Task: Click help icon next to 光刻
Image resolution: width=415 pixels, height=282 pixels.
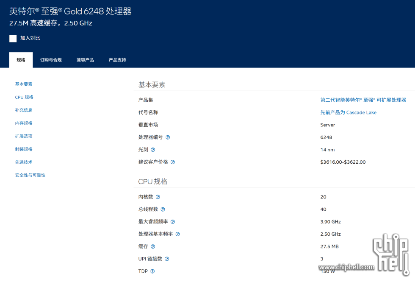Action: 153,150
